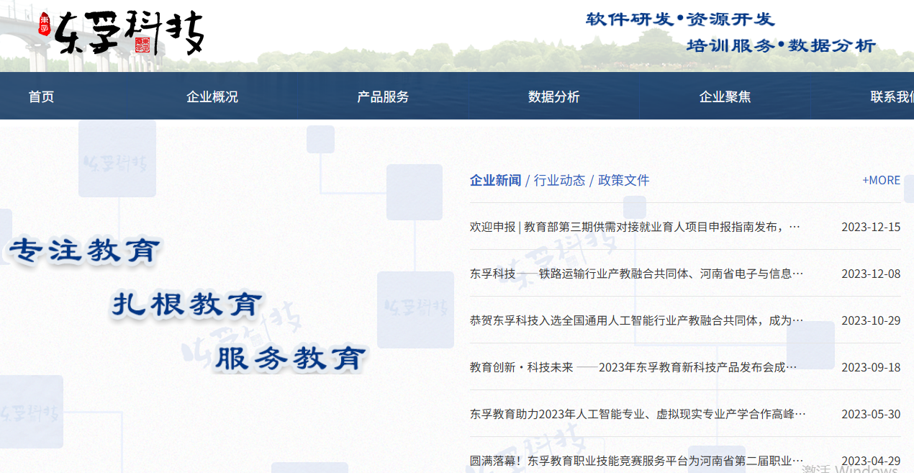914x473 pixels.
Task: Click the +MORE link to see all news
Action: 880,180
